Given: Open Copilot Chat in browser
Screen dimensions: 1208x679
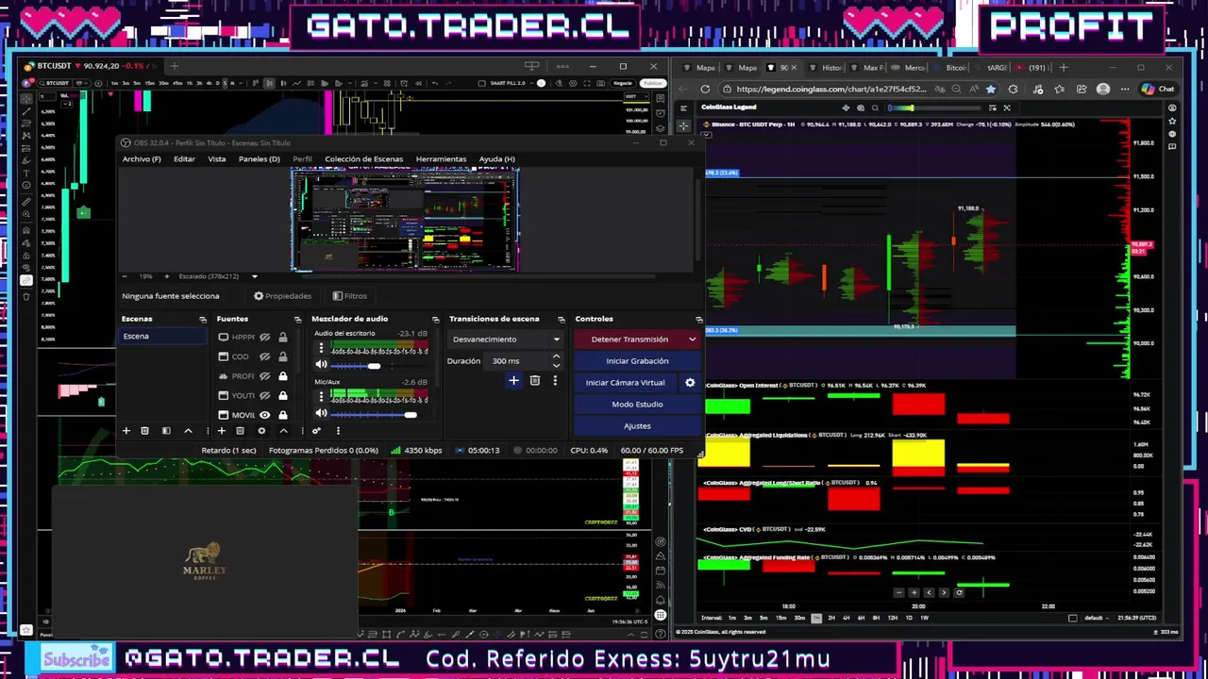Looking at the screenshot, I should coord(1157,89).
